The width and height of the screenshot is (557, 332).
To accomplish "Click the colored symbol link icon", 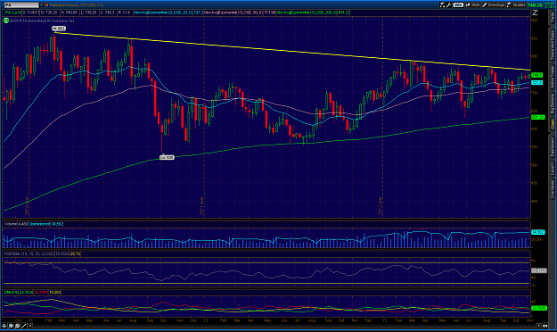I will click(46, 5).
